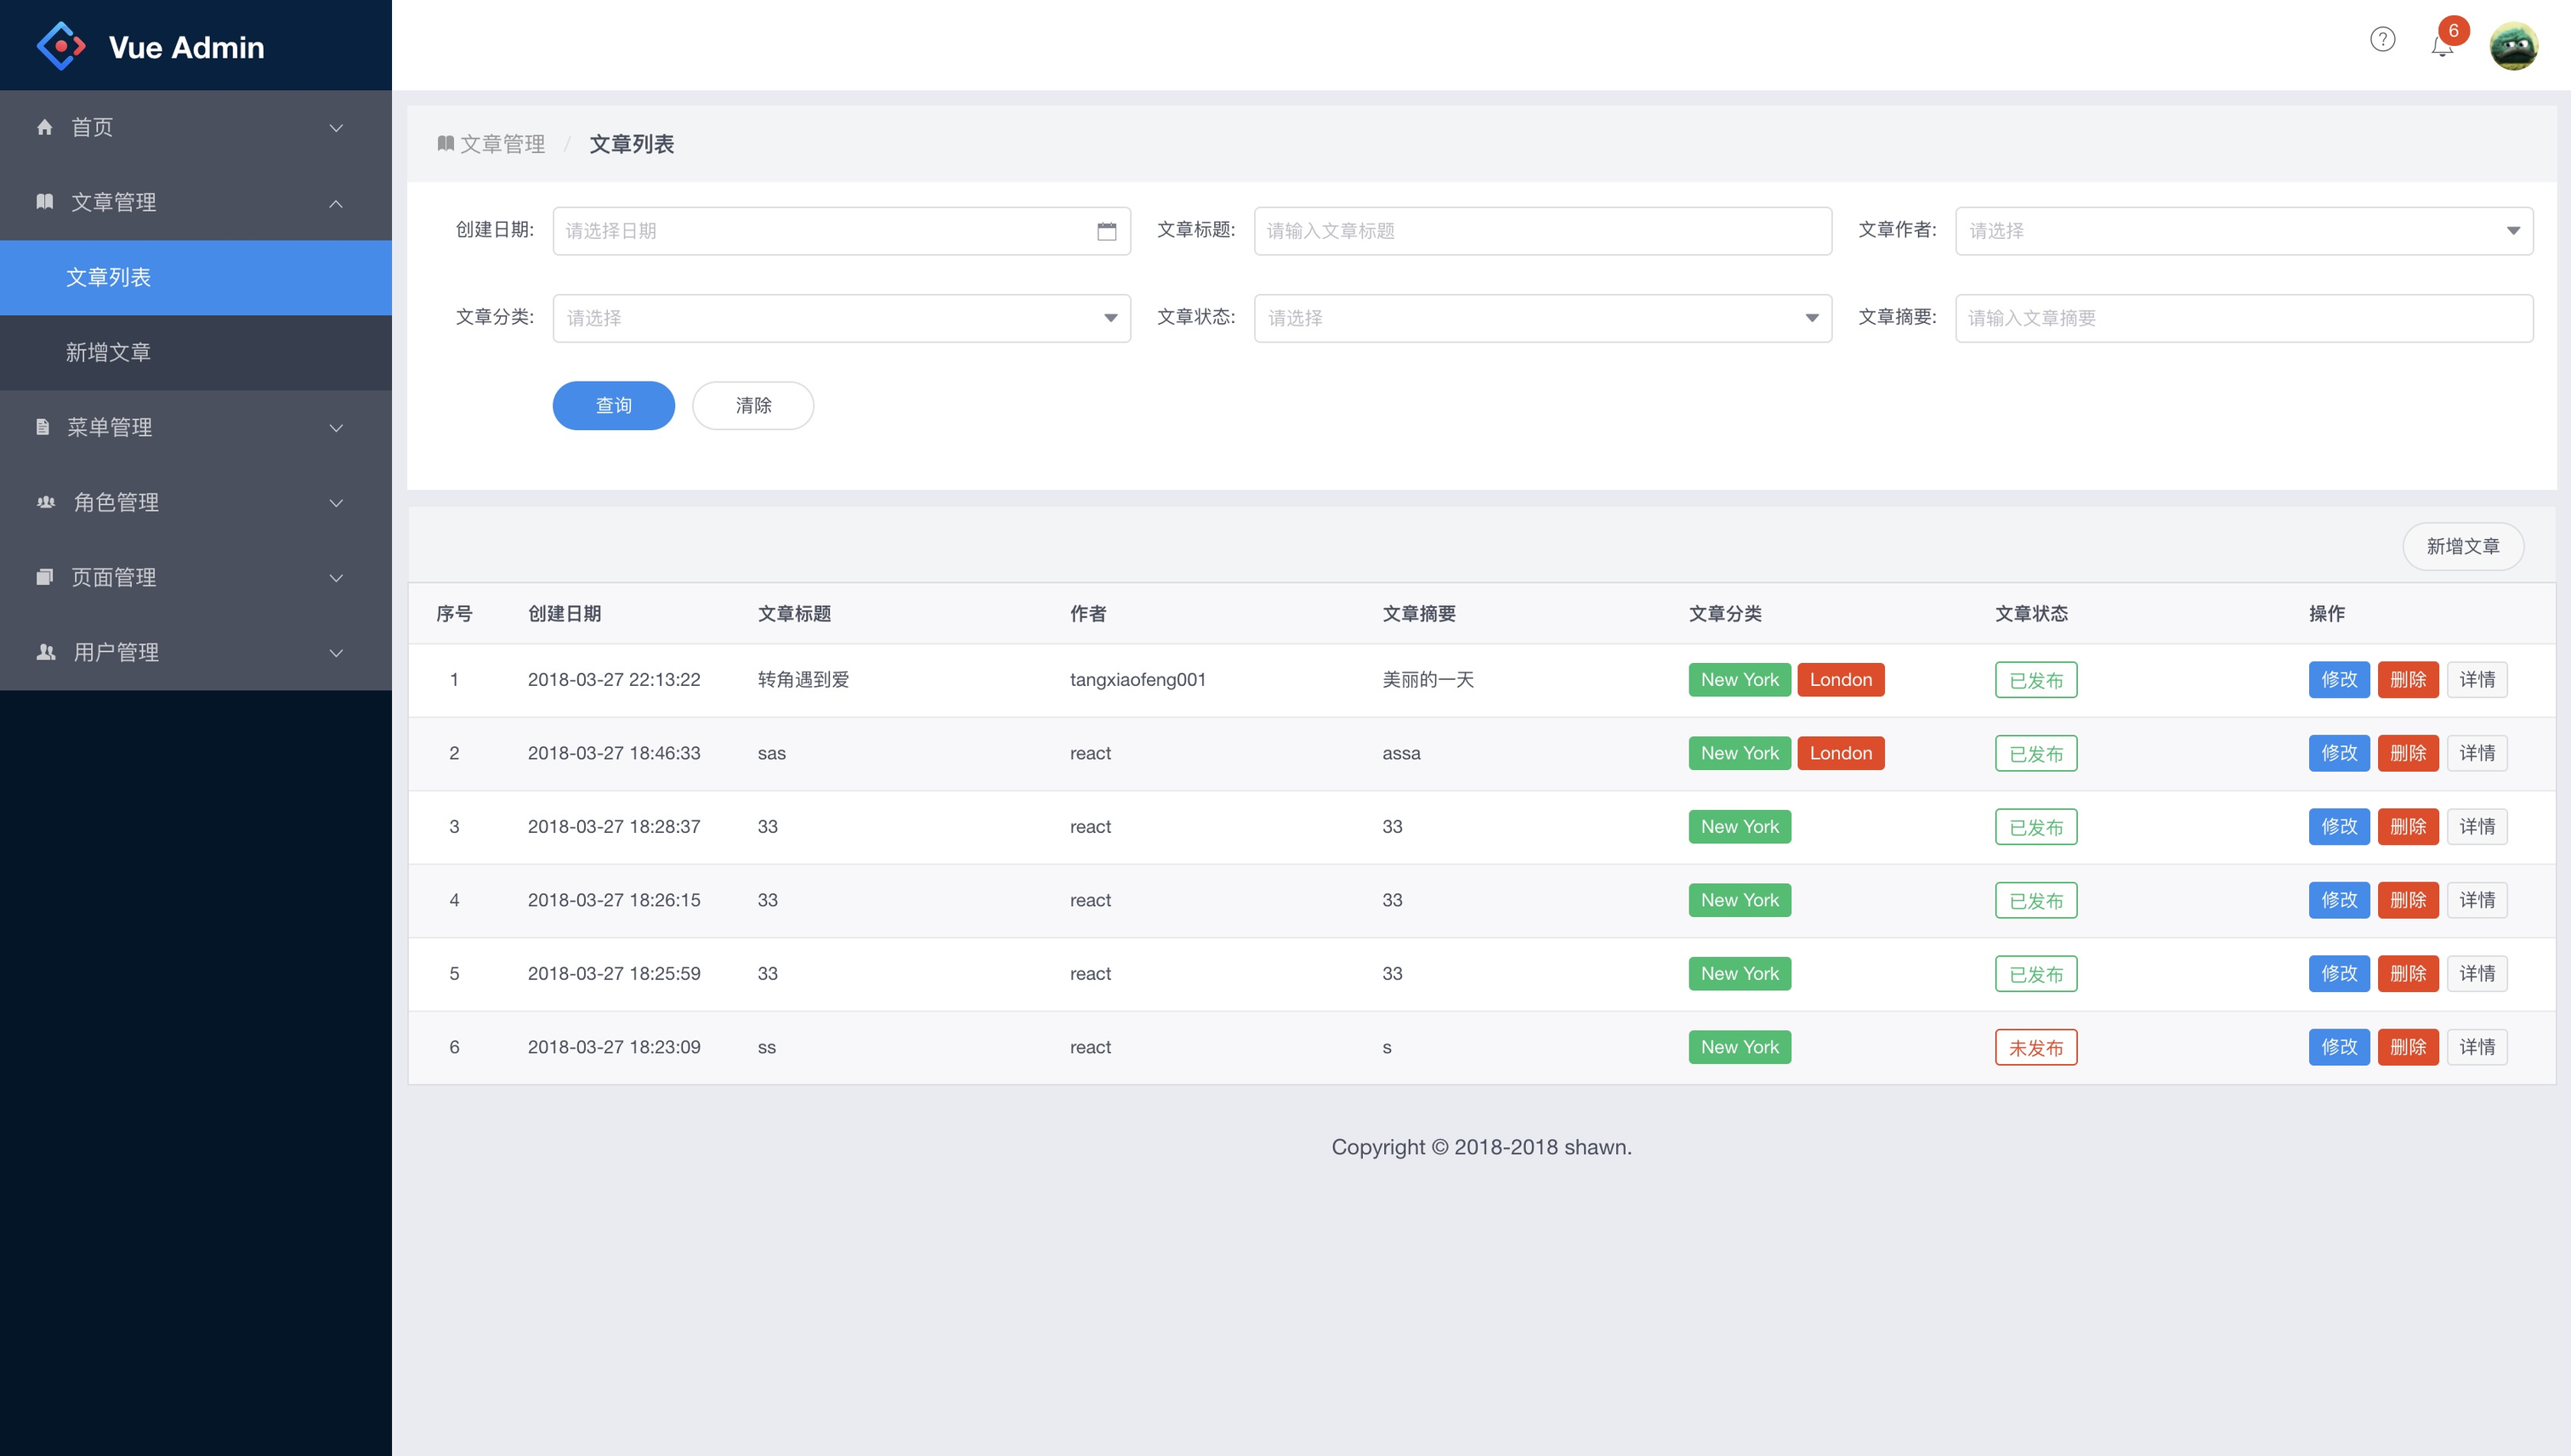Select 文章列表 in the sidebar

(x=108, y=277)
